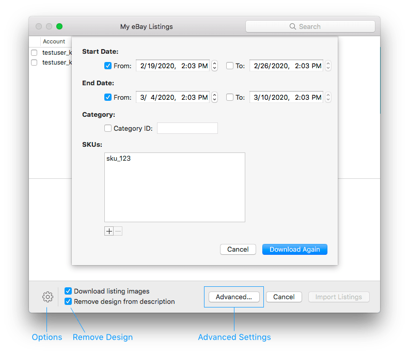
Task: Click the green zoom window button
Action: [59, 26]
